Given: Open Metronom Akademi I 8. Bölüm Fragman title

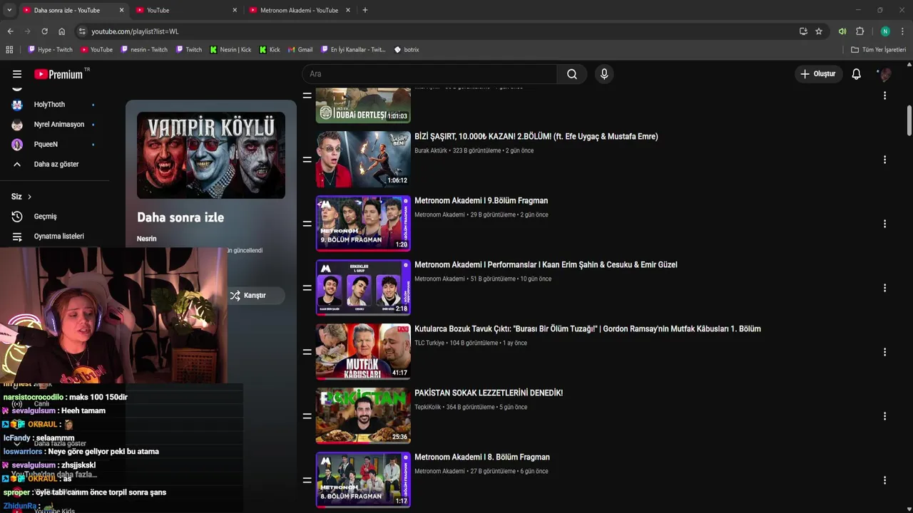Looking at the screenshot, I should 482,457.
